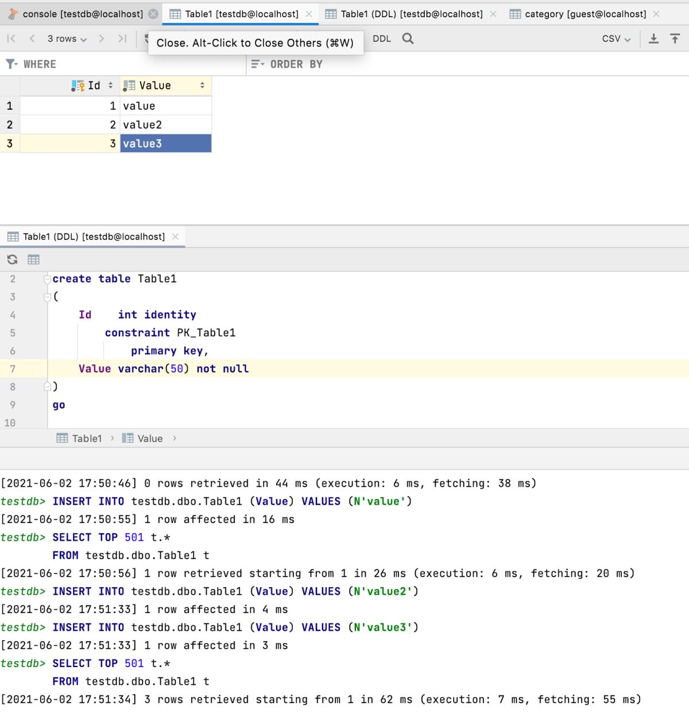This screenshot has width=689, height=717.
Task: Click the 'Id int identity' line
Action: (138, 315)
